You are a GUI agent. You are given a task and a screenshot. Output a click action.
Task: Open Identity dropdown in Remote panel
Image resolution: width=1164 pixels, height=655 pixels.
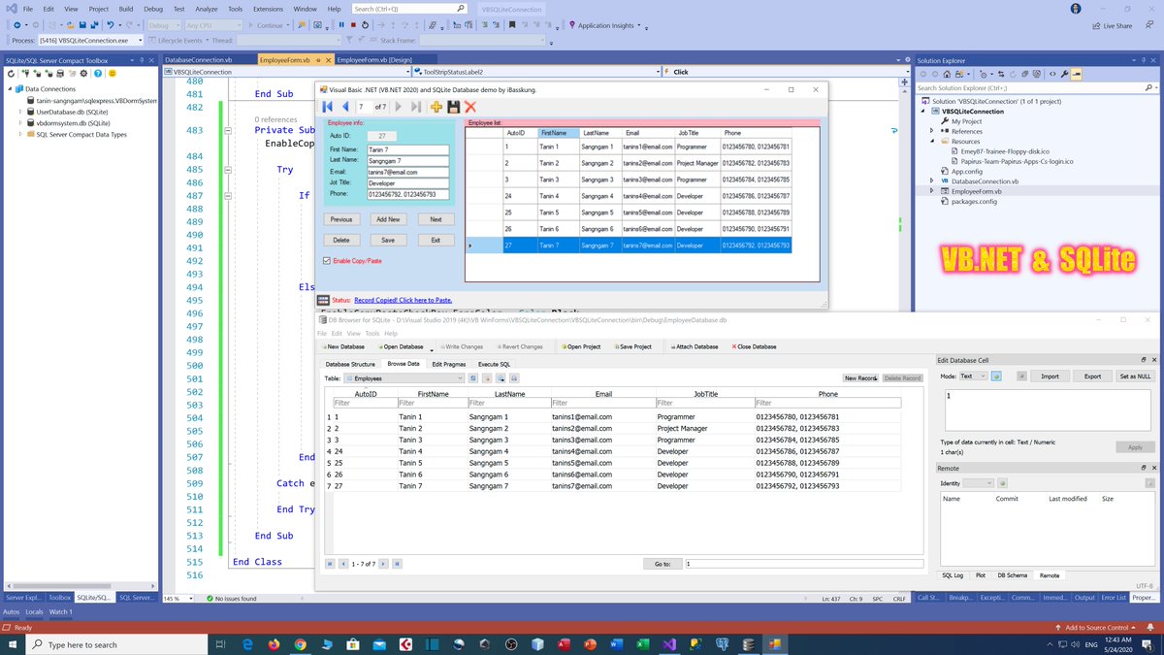point(978,482)
